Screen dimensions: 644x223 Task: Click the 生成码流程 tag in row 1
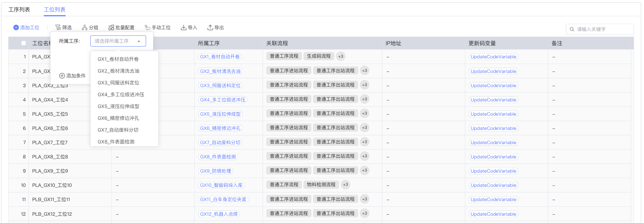coord(318,56)
